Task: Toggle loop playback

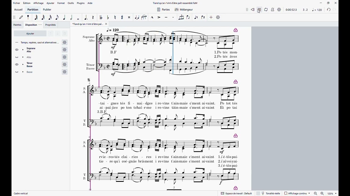Action: click(266, 10)
